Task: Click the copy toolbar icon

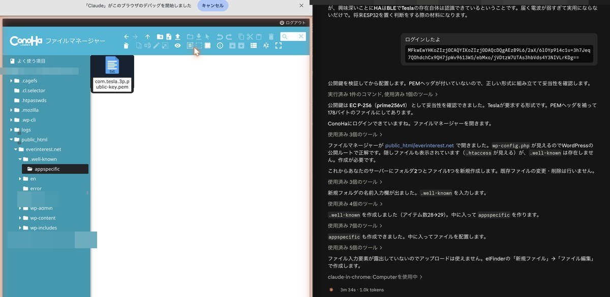Action: point(241,37)
